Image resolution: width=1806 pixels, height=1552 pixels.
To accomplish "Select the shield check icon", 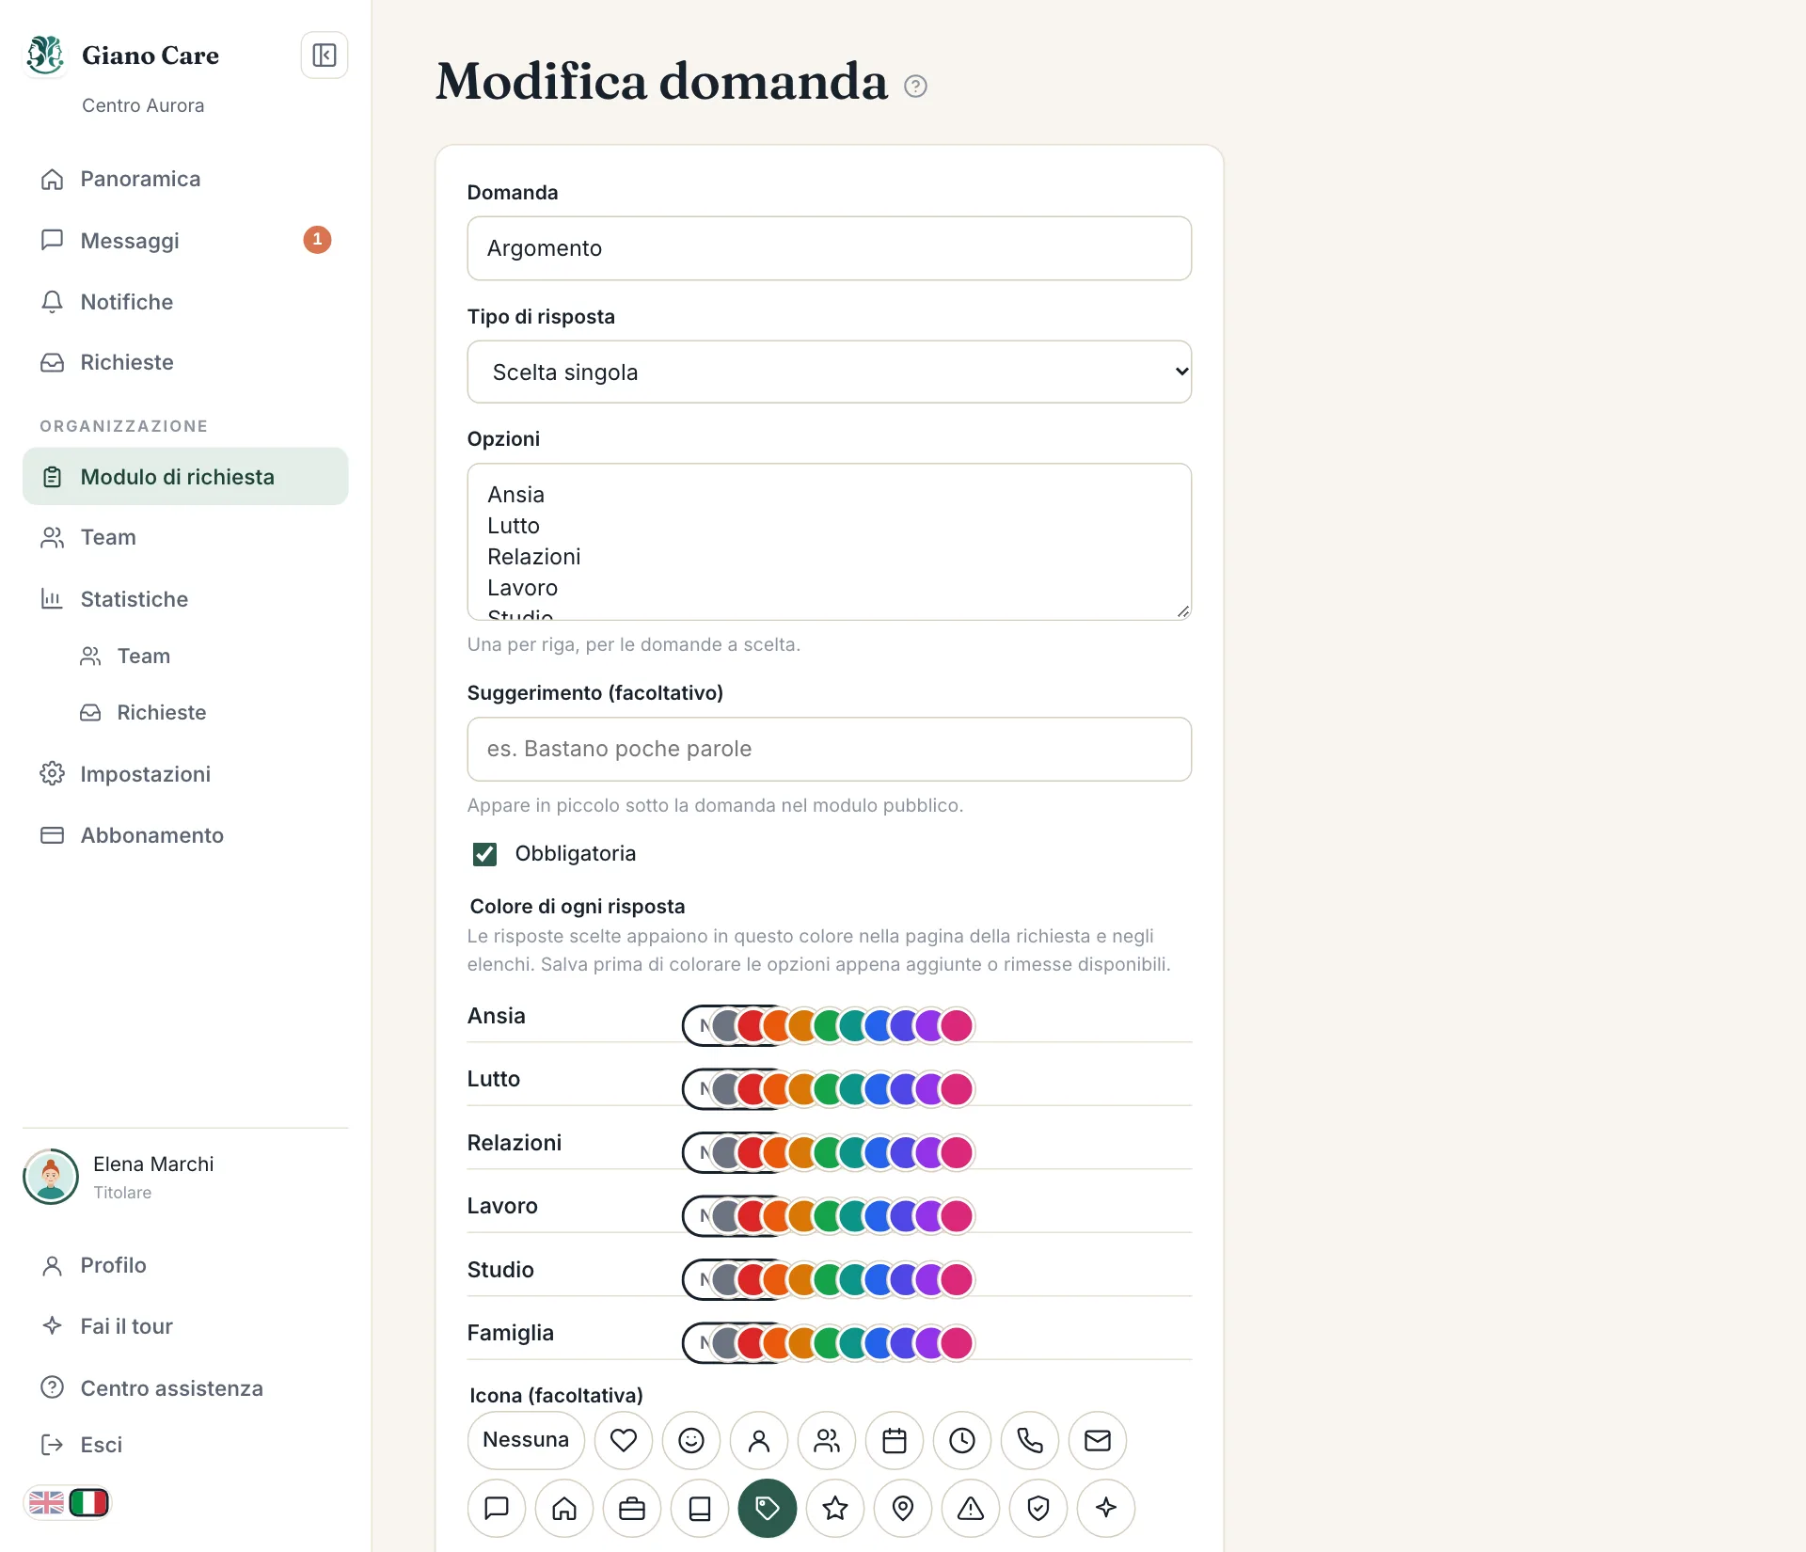I will [1038, 1508].
